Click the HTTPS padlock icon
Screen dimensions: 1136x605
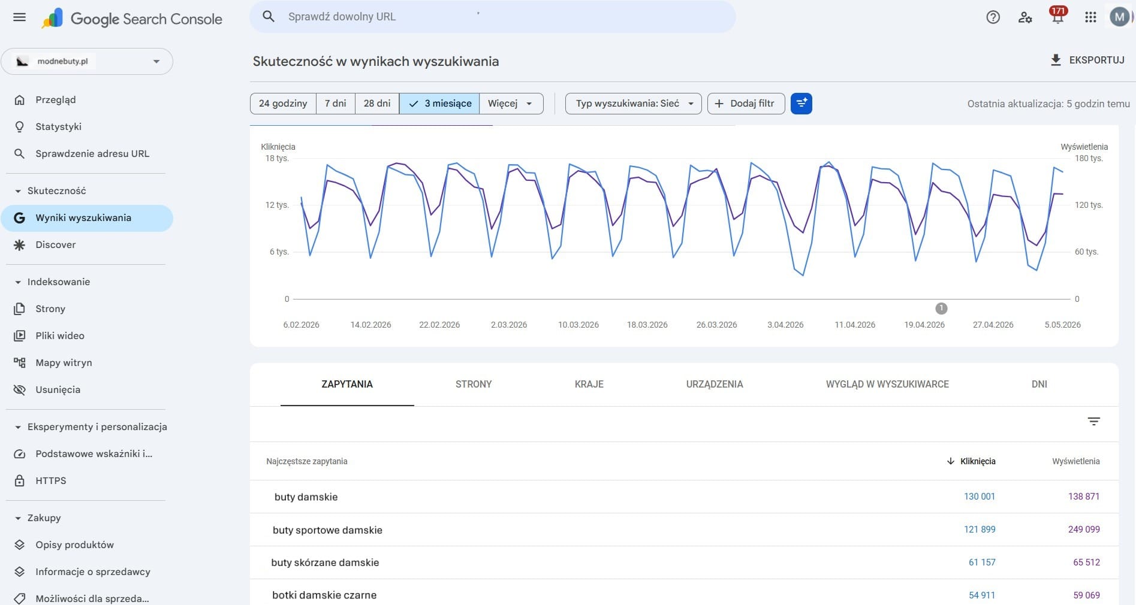[19, 481]
